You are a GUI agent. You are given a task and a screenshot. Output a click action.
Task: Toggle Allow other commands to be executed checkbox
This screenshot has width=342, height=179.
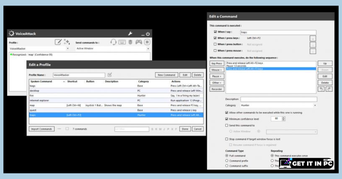[x=227, y=113]
